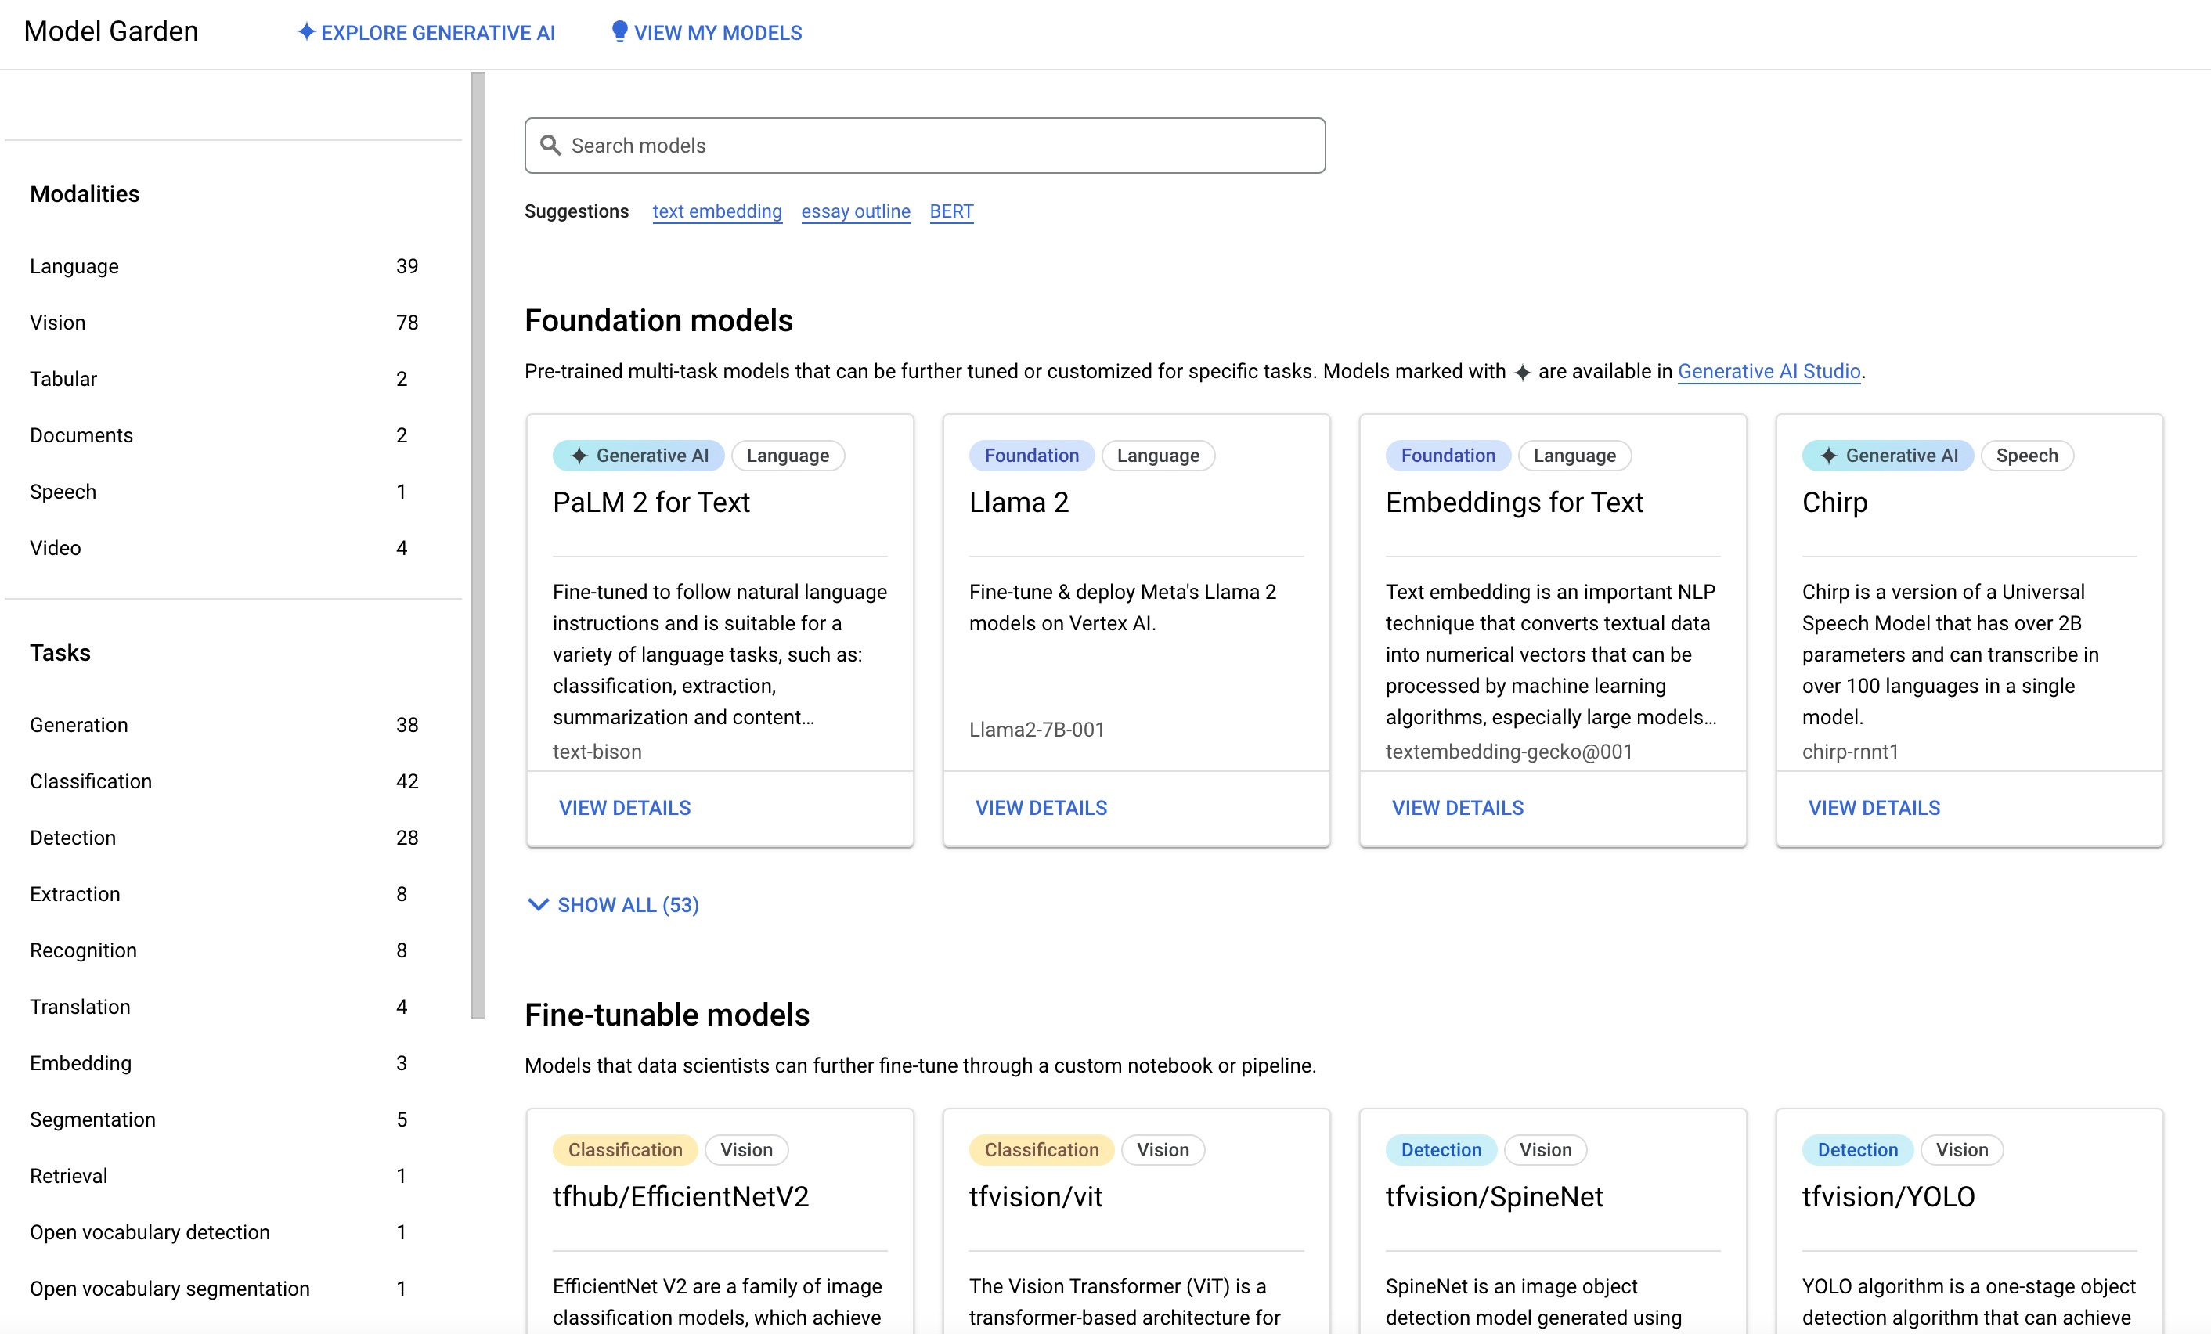Viewport: 2211px width, 1334px height.
Task: Click the Detection chip on tfvision/YOLO card
Action: click(x=1856, y=1150)
